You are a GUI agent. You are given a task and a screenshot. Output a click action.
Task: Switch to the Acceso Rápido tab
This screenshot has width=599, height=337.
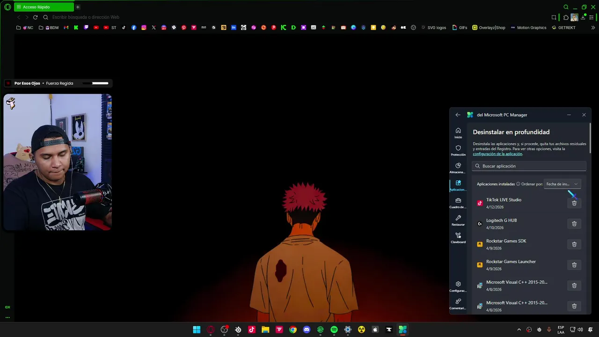(x=44, y=7)
